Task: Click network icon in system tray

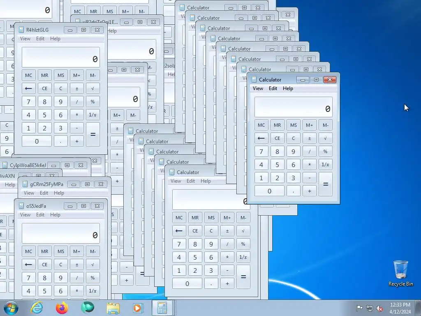Action: 370,308
